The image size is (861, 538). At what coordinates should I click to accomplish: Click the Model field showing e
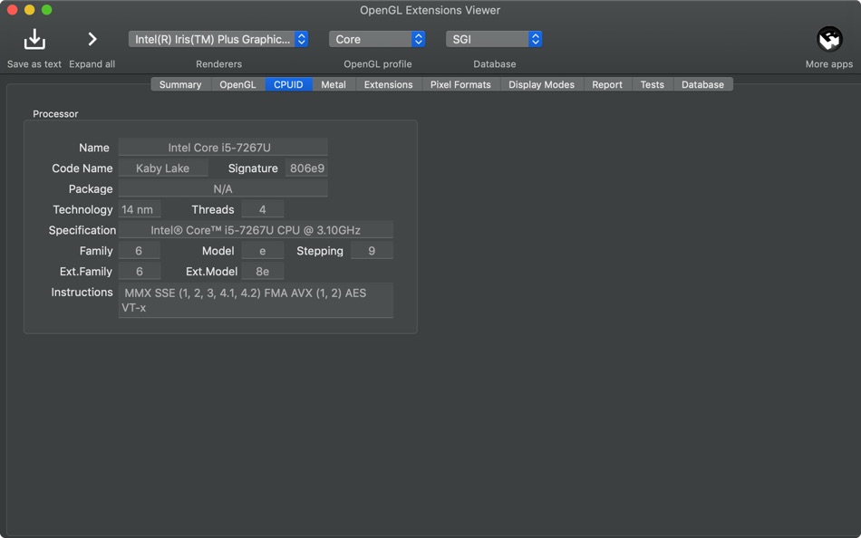pyautogui.click(x=263, y=250)
